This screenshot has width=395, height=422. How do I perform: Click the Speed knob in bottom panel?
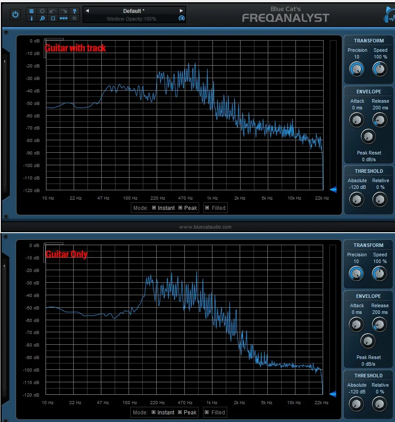pos(379,273)
